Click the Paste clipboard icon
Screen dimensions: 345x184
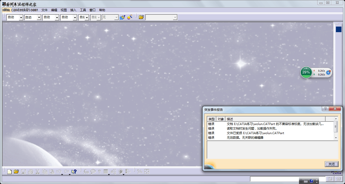click(52, 172)
